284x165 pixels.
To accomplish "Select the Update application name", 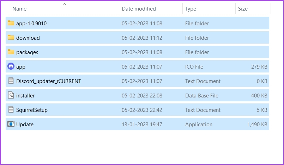I will coord(25,125).
